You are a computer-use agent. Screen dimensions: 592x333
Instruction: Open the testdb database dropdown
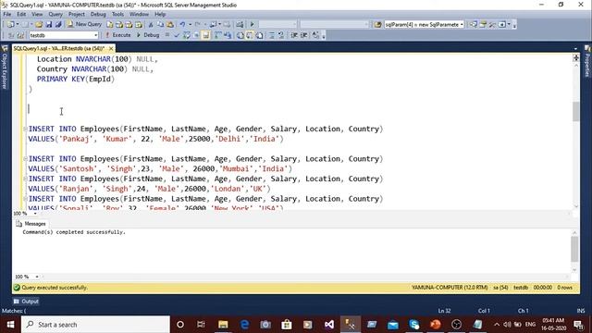pyautogui.click(x=96, y=35)
